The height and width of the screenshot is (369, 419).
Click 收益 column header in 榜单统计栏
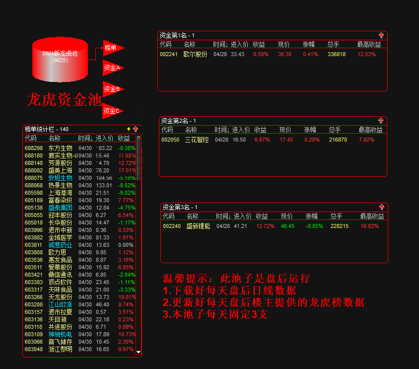pyautogui.click(x=124, y=138)
